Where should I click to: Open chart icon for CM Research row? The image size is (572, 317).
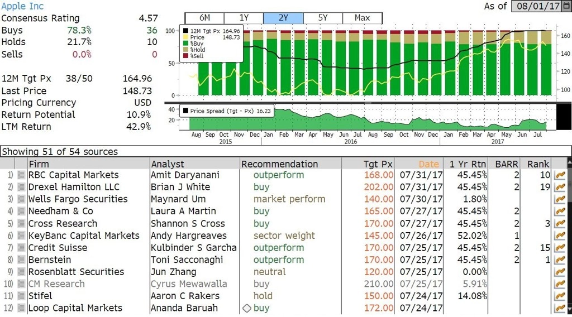[560, 284]
